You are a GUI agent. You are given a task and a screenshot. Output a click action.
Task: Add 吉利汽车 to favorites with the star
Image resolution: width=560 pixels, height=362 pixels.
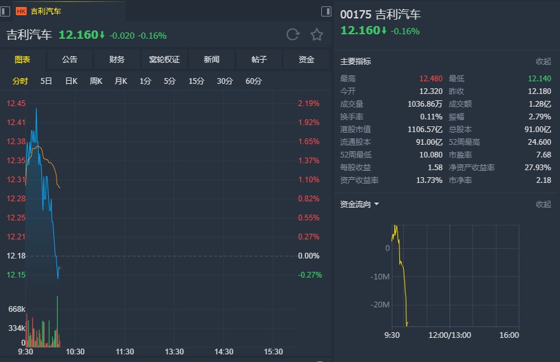pyautogui.click(x=316, y=34)
